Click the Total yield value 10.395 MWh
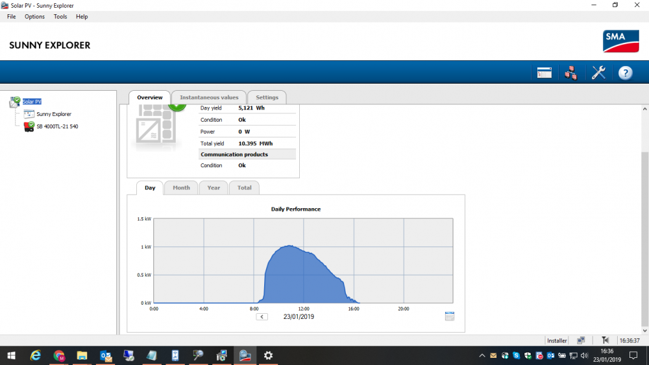649x365 pixels. pos(255,143)
